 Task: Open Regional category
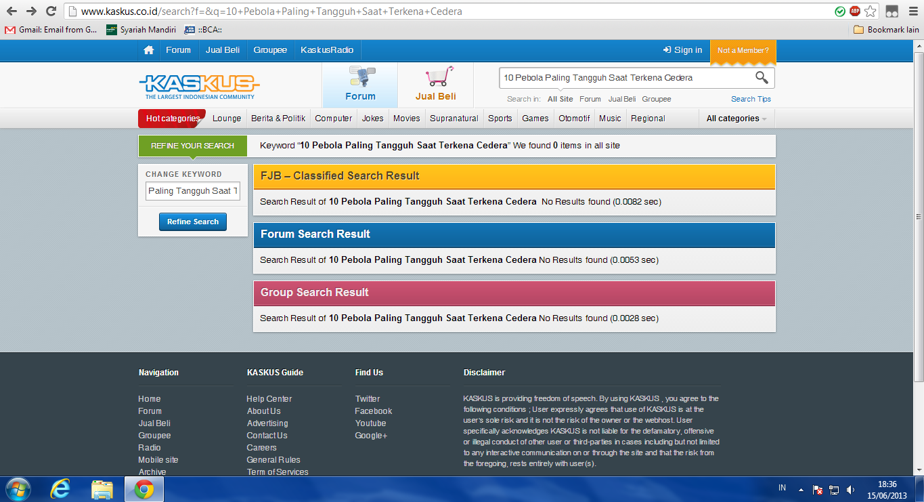click(648, 119)
